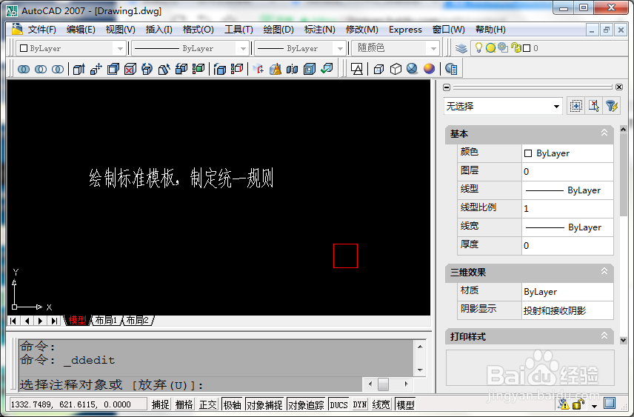Click the Imprint tool icon
634x417 pixels.
click(x=258, y=69)
